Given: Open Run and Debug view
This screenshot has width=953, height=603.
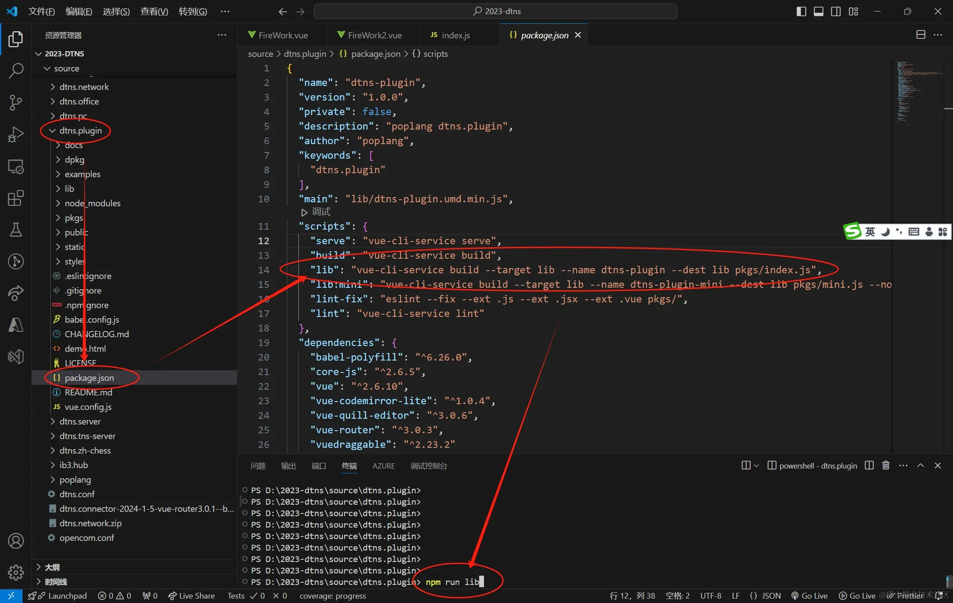Looking at the screenshot, I should click(16, 134).
